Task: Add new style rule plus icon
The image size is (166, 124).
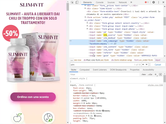Action: coord(156,74)
